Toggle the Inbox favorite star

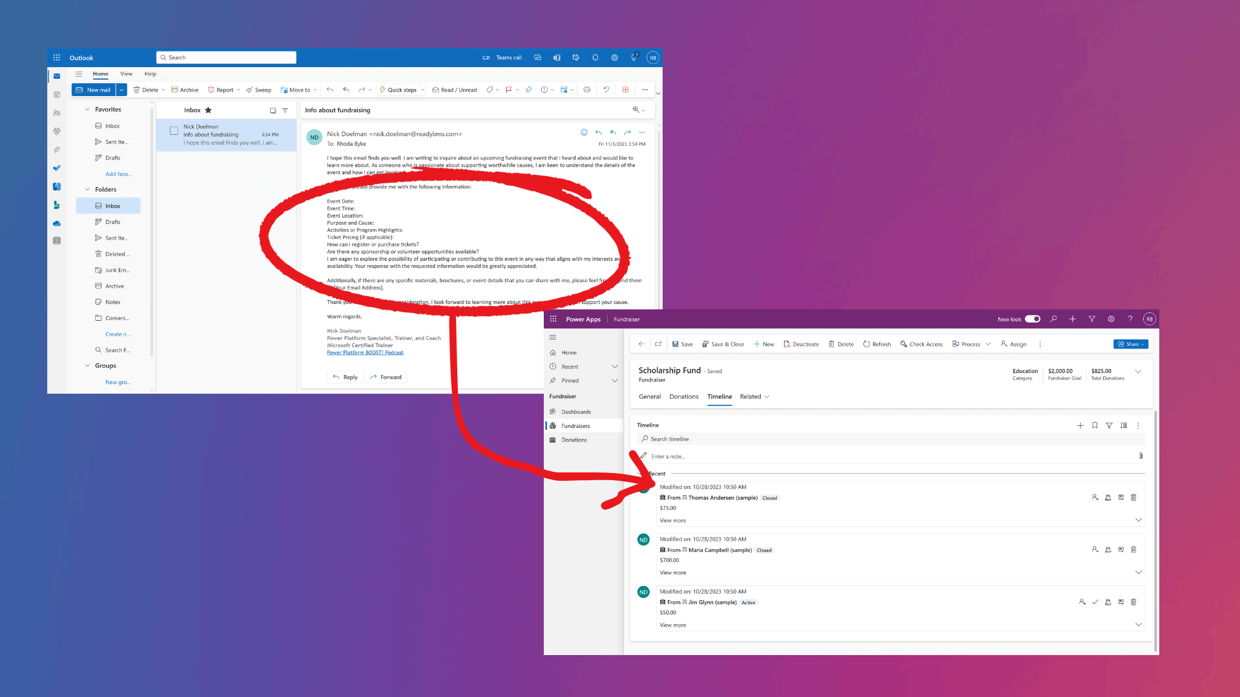208,110
